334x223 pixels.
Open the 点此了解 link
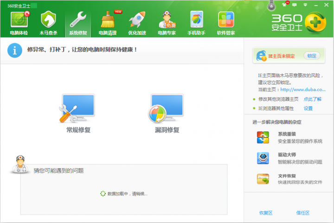[312, 99]
